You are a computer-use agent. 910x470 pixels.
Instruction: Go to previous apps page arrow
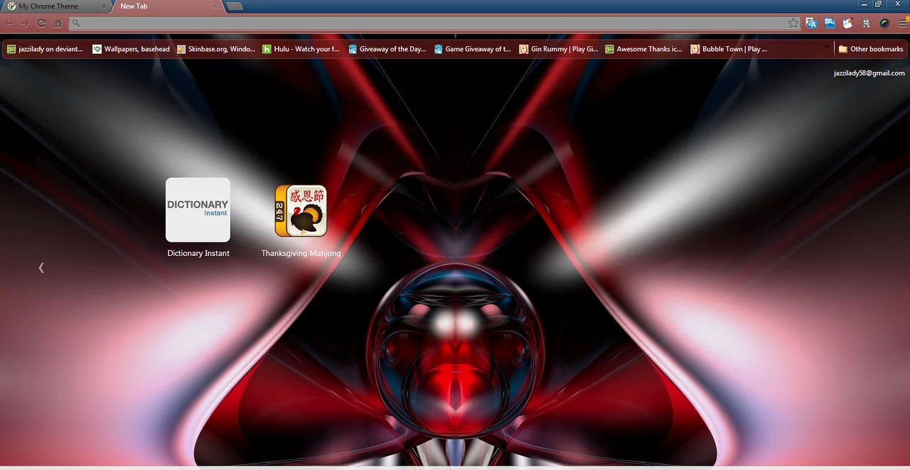(x=41, y=267)
